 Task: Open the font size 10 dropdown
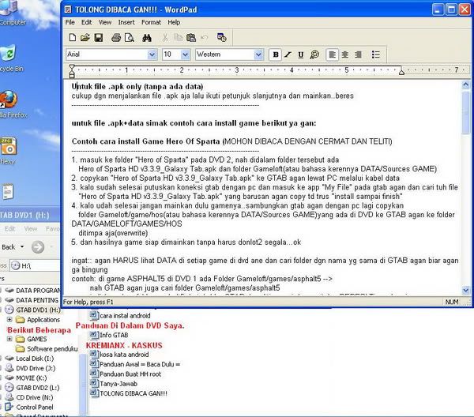click(x=186, y=54)
